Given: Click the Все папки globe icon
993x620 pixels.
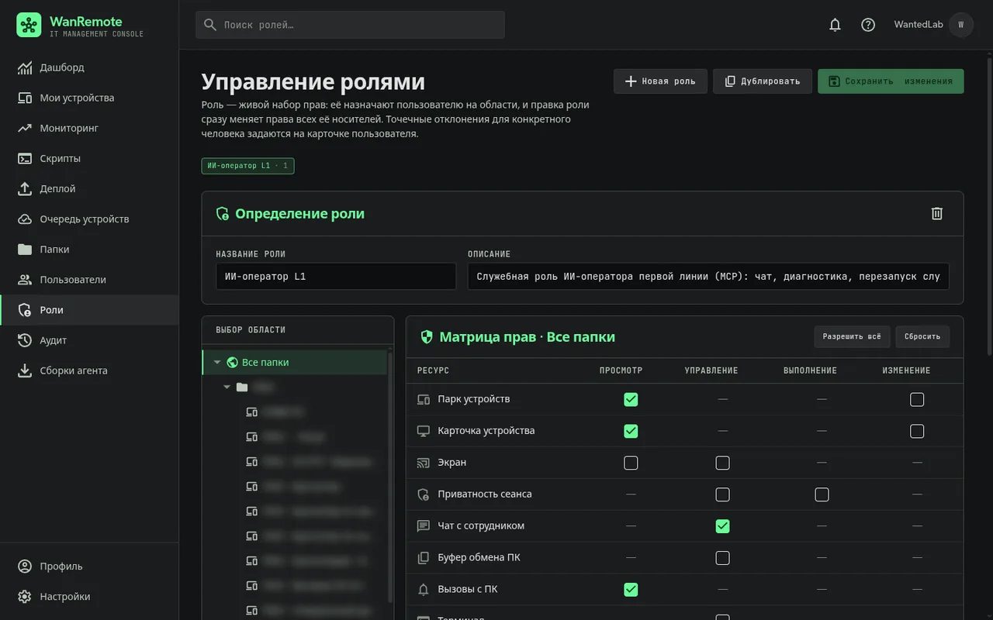Looking at the screenshot, I should coord(232,362).
